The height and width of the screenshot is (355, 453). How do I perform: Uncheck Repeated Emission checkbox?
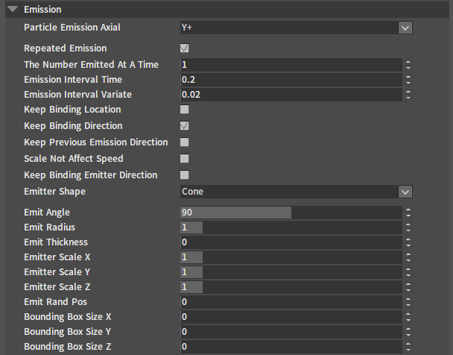(x=185, y=48)
